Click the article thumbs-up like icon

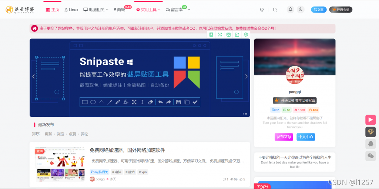coord(242,179)
